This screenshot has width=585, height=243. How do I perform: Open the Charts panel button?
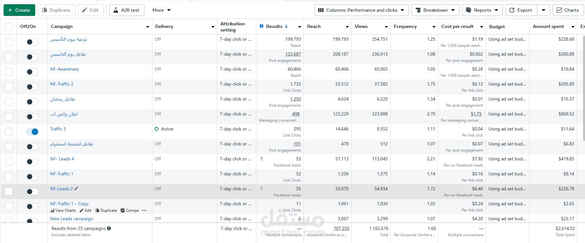click(x=568, y=10)
